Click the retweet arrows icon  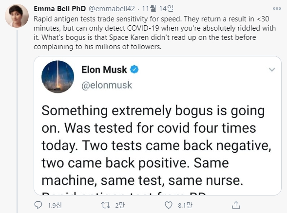106,205
